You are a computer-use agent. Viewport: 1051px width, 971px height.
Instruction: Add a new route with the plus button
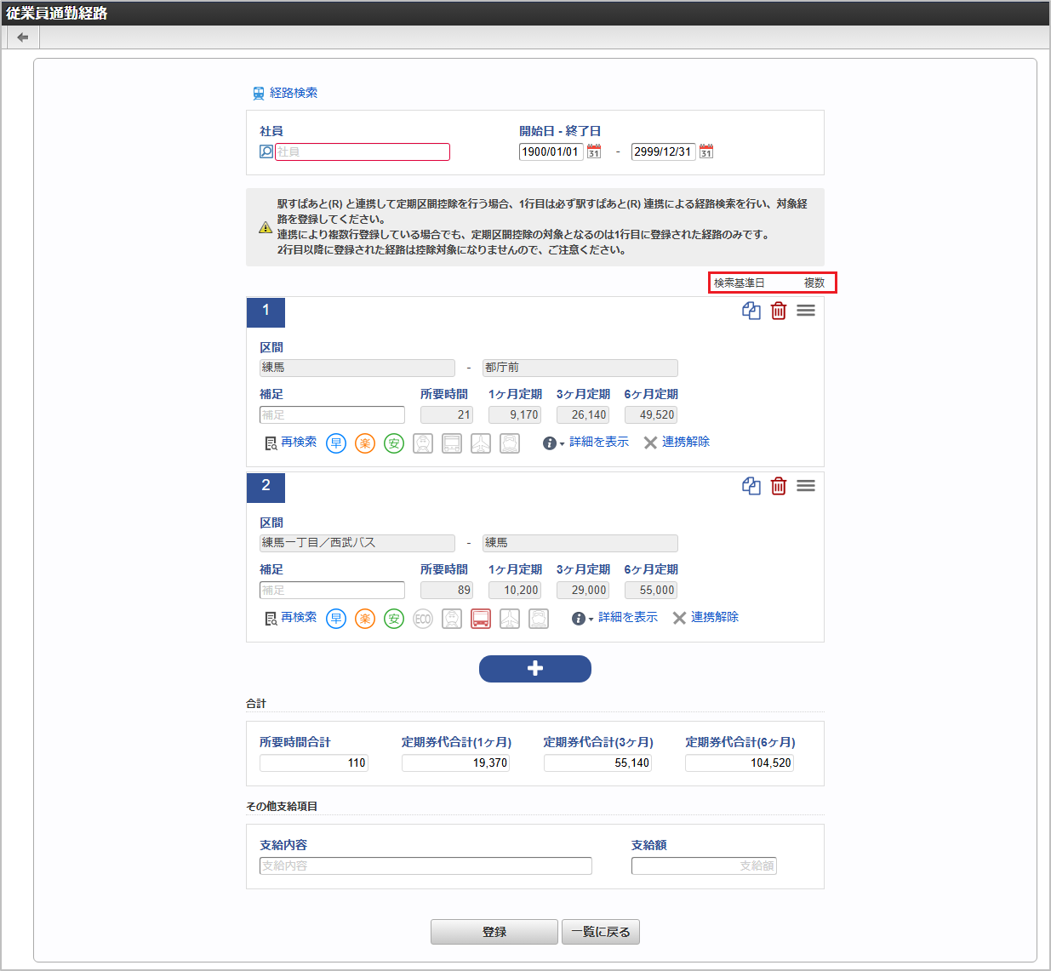[x=535, y=669]
